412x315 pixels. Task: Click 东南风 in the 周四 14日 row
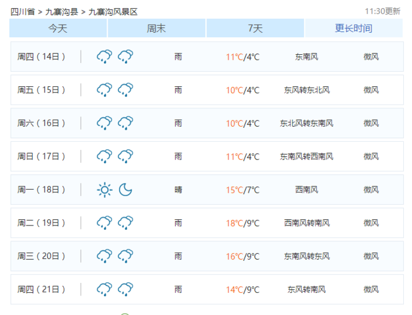307,57
